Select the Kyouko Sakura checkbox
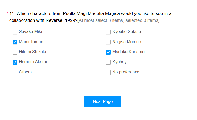This screenshot has height=120, width=197. pos(108,32)
